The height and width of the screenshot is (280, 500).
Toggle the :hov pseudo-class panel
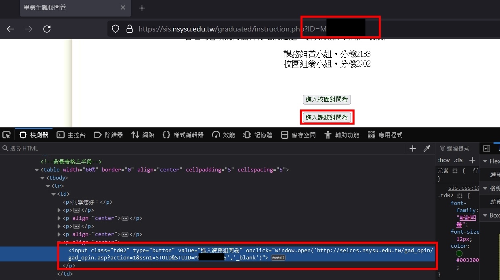[444, 160]
